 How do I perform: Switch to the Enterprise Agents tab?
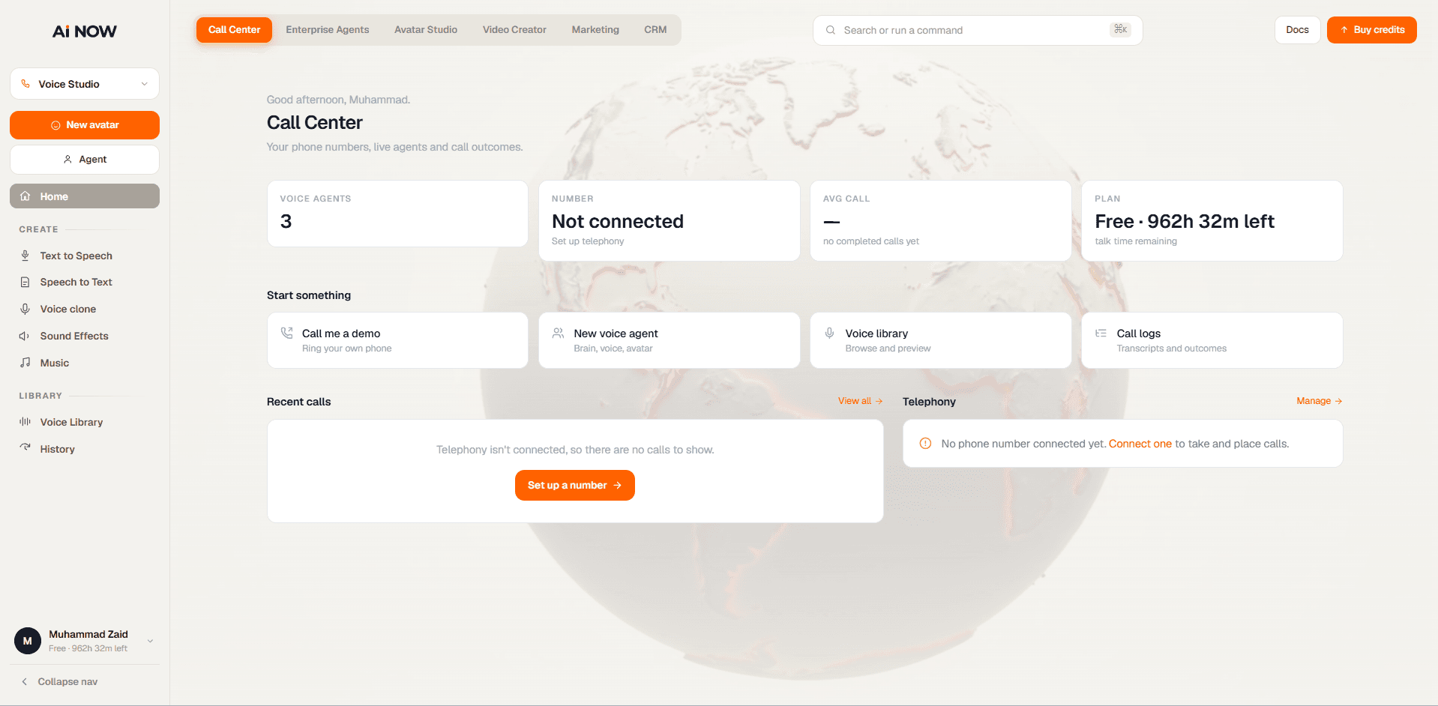click(x=328, y=30)
